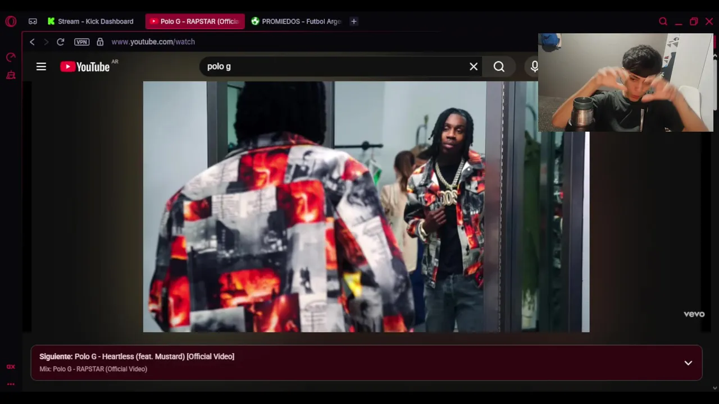Go back to previous page
Screen dimensions: 719x404
[x=32, y=42]
